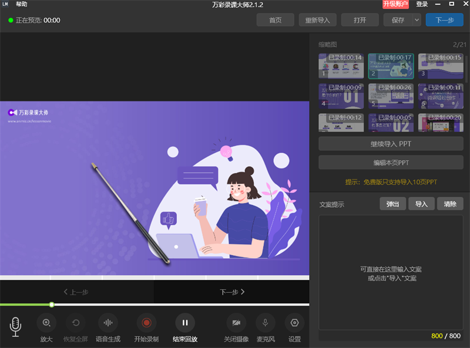Click the restore fullscreen (恢复全屏) icon

point(75,323)
